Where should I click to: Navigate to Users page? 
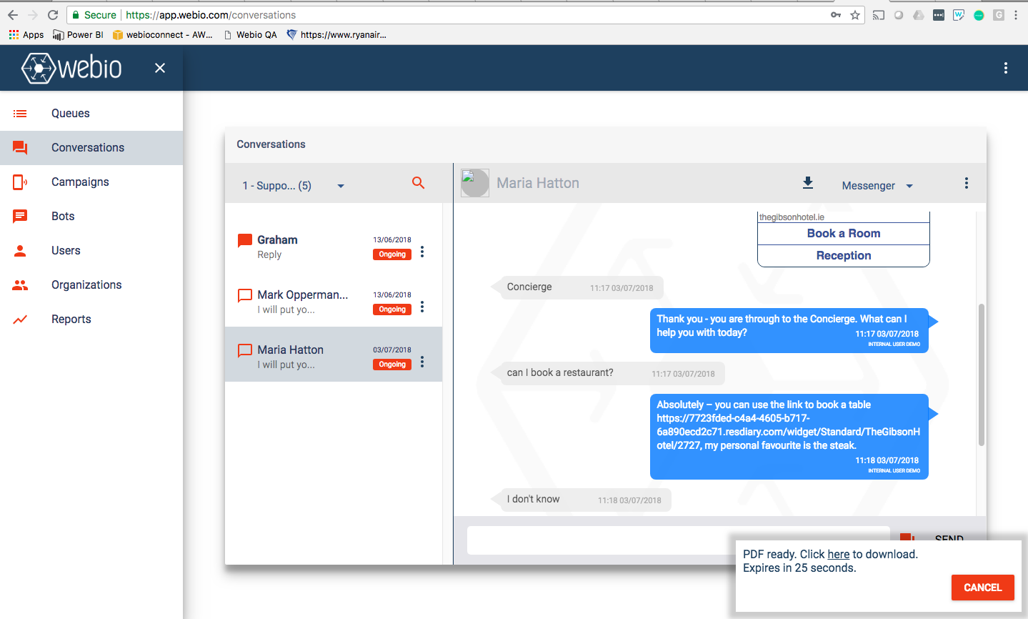pyautogui.click(x=91, y=250)
